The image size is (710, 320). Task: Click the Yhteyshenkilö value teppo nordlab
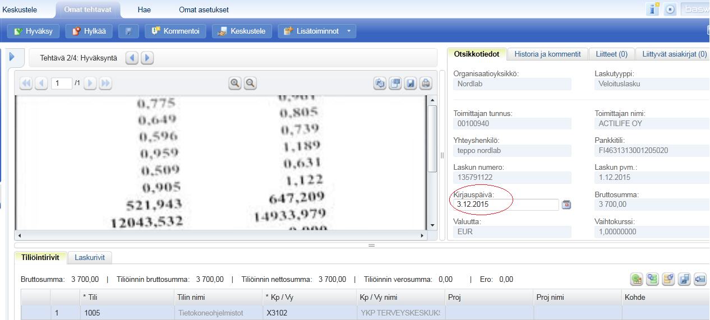512,151
